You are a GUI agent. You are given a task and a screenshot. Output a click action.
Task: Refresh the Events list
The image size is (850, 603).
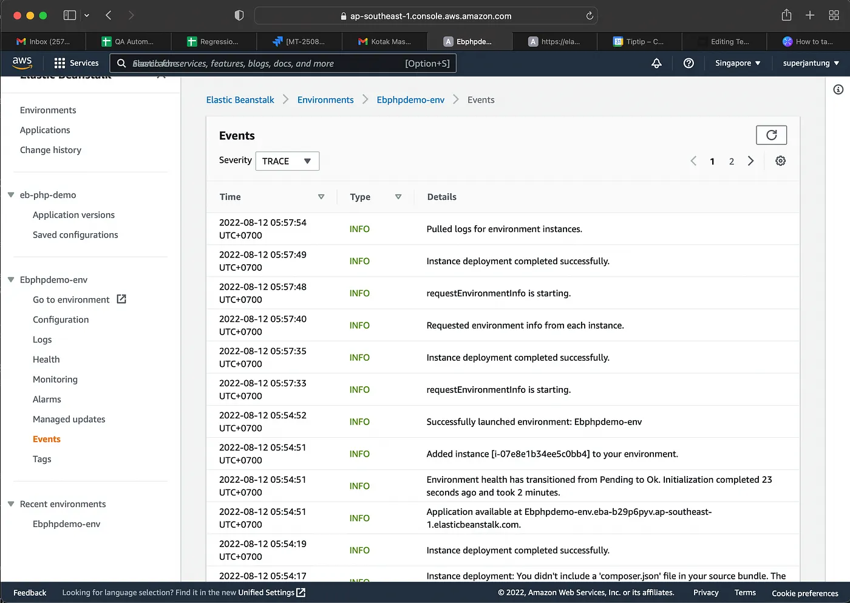click(771, 135)
